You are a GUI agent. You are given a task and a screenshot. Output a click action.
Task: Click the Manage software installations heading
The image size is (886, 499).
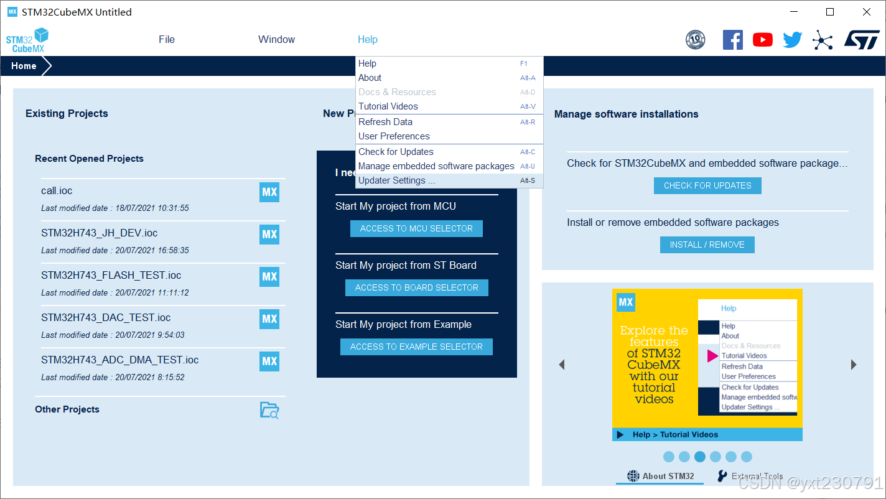point(627,114)
